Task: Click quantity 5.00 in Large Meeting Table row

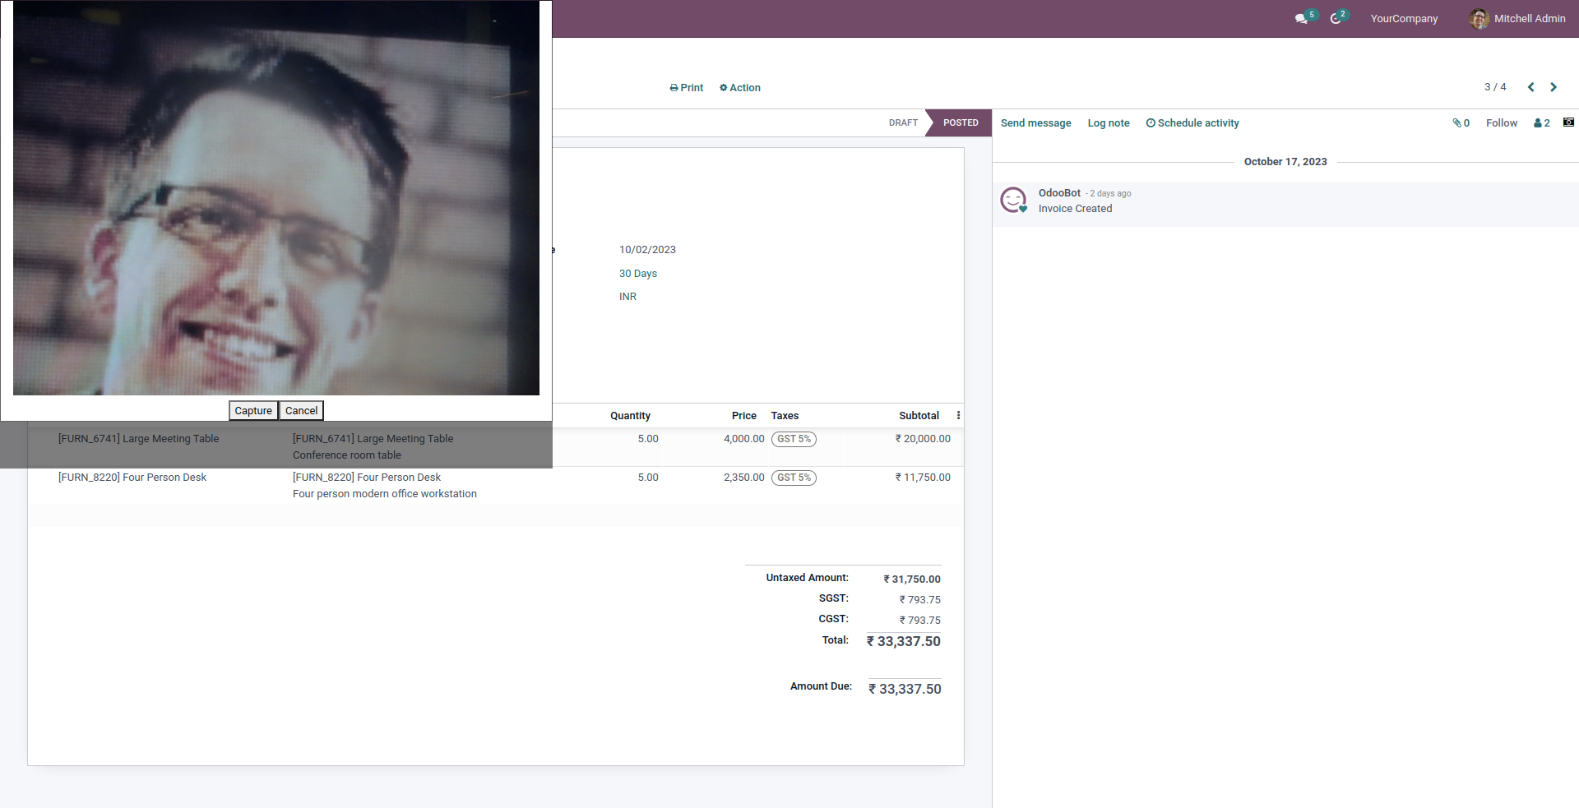Action: (648, 439)
